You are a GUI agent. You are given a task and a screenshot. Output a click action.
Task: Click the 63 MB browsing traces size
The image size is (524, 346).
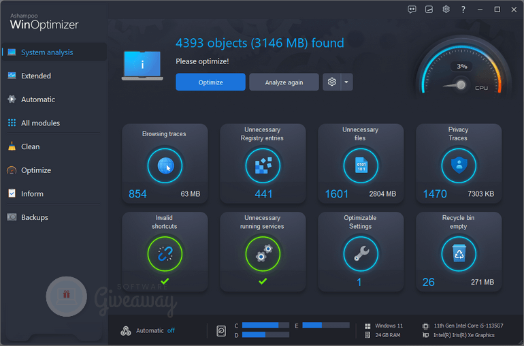pyautogui.click(x=191, y=194)
